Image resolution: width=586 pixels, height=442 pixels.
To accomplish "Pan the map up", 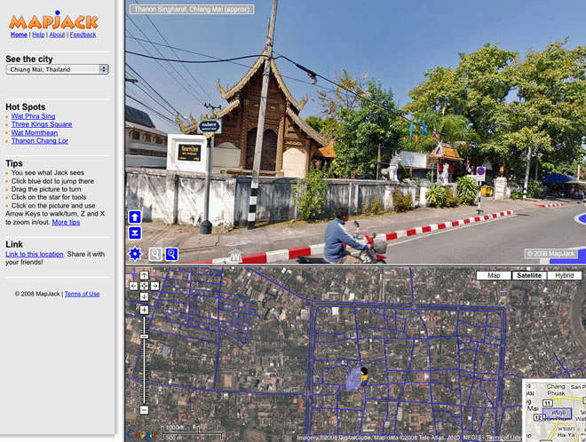I will pos(144,276).
